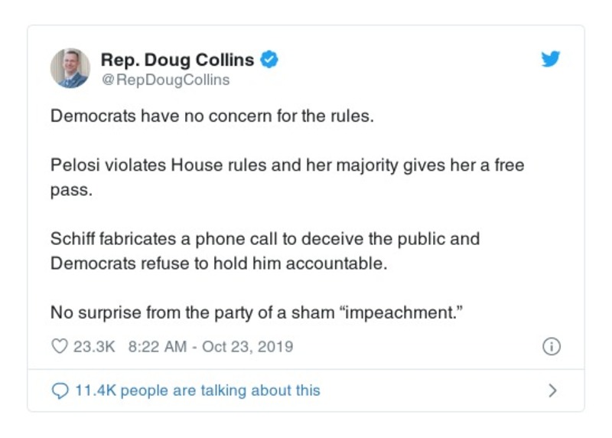Open "11.4K people are talking about this"
This screenshot has width=612, height=438.
click(x=197, y=391)
